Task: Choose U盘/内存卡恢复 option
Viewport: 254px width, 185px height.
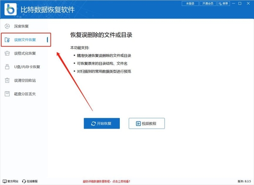Action: pos(24,67)
